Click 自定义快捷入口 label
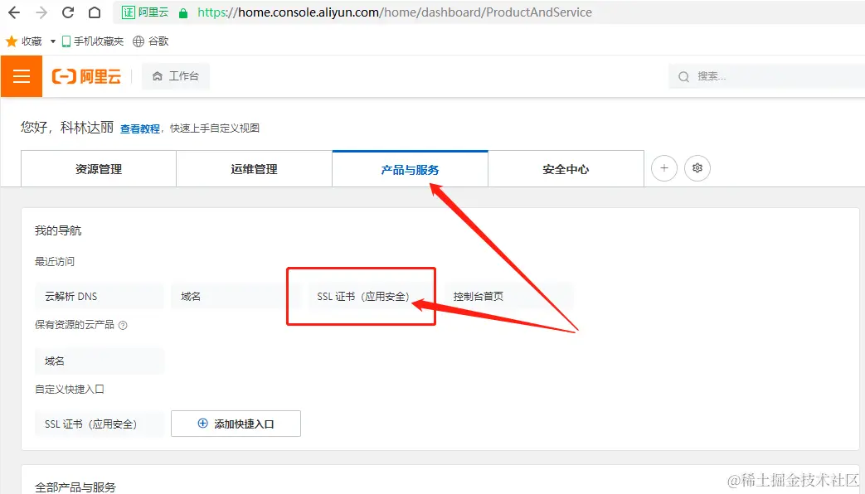The width and height of the screenshot is (865, 494). pos(70,390)
